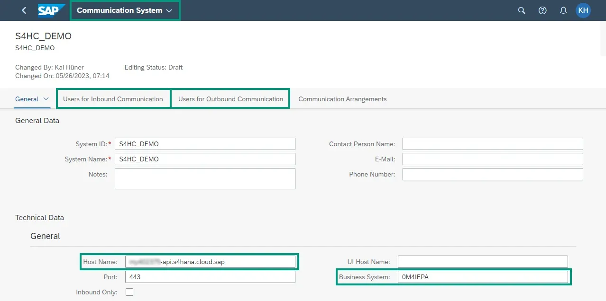Expand the General tab chevron
Image resolution: width=606 pixels, height=301 pixels.
tap(46, 99)
